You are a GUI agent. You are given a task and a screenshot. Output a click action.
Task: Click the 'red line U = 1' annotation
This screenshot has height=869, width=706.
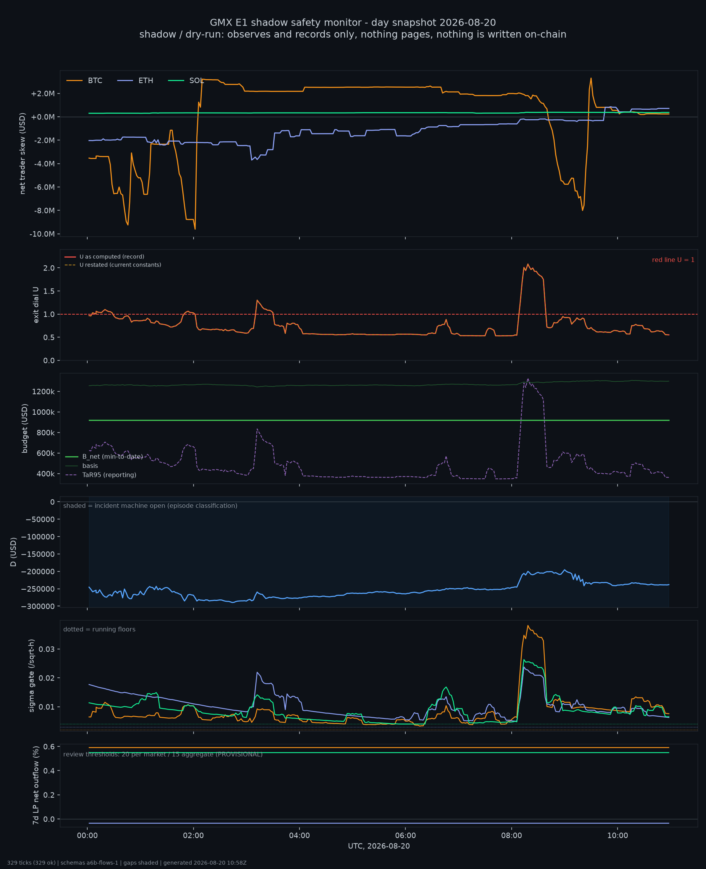673,260
